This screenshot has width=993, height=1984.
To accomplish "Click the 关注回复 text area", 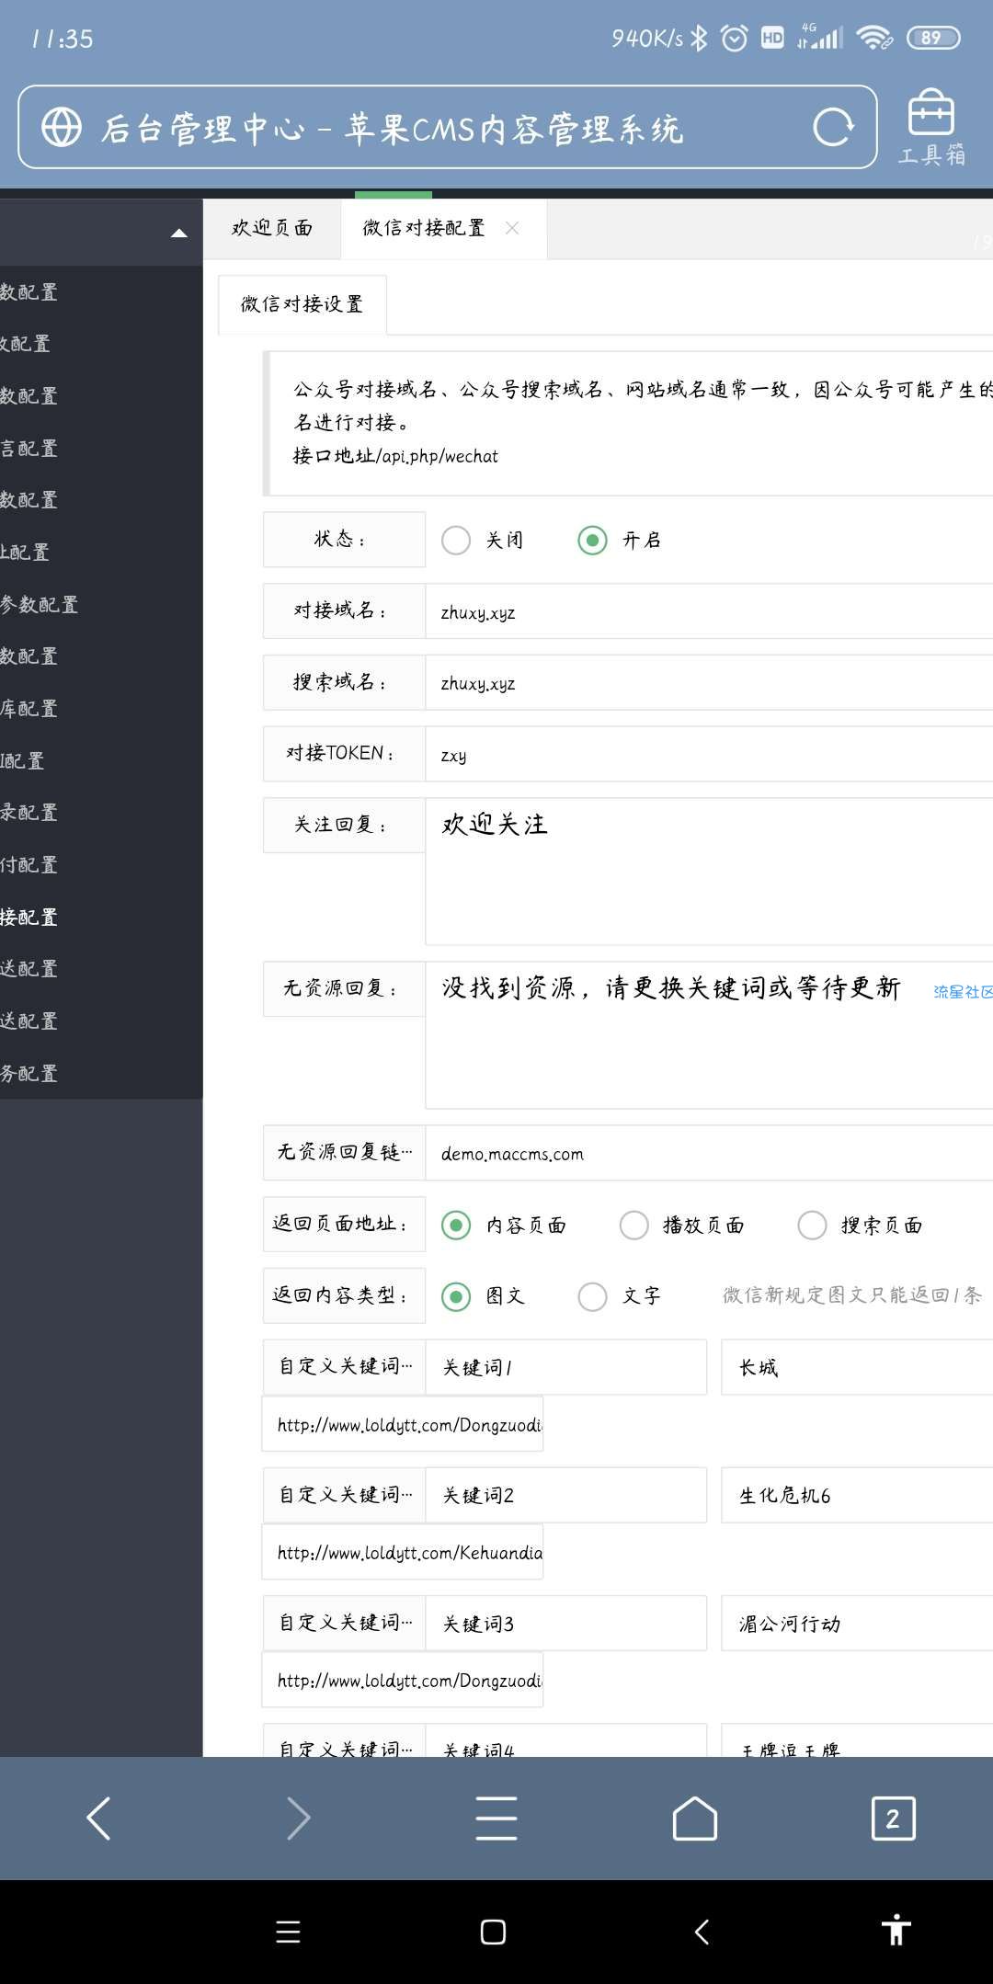I will tap(709, 872).
